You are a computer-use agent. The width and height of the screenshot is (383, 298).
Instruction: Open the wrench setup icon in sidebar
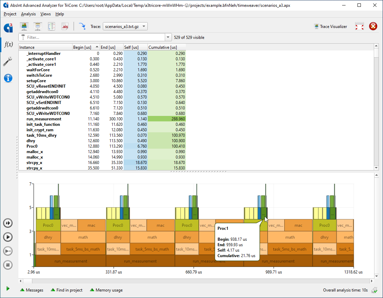pyautogui.click(x=8, y=61)
